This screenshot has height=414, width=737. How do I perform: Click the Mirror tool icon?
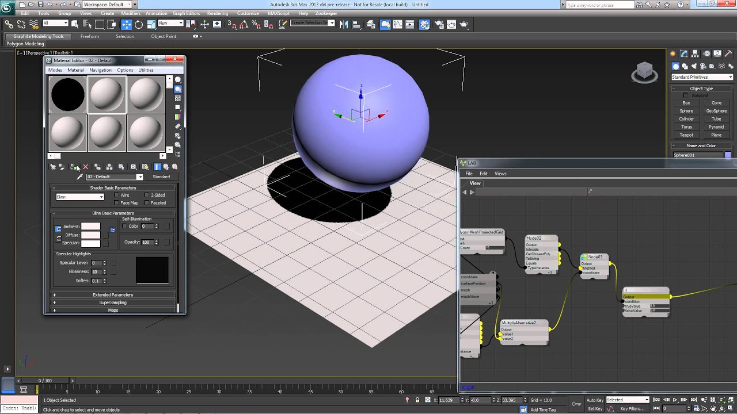tap(343, 24)
